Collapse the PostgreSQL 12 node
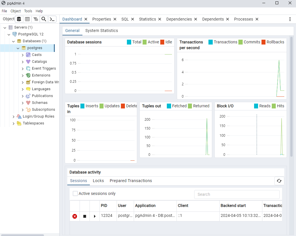 click(x=9, y=35)
